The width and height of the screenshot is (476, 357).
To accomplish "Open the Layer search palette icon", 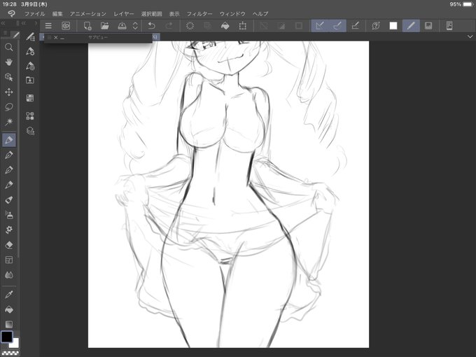I will click(x=30, y=131).
